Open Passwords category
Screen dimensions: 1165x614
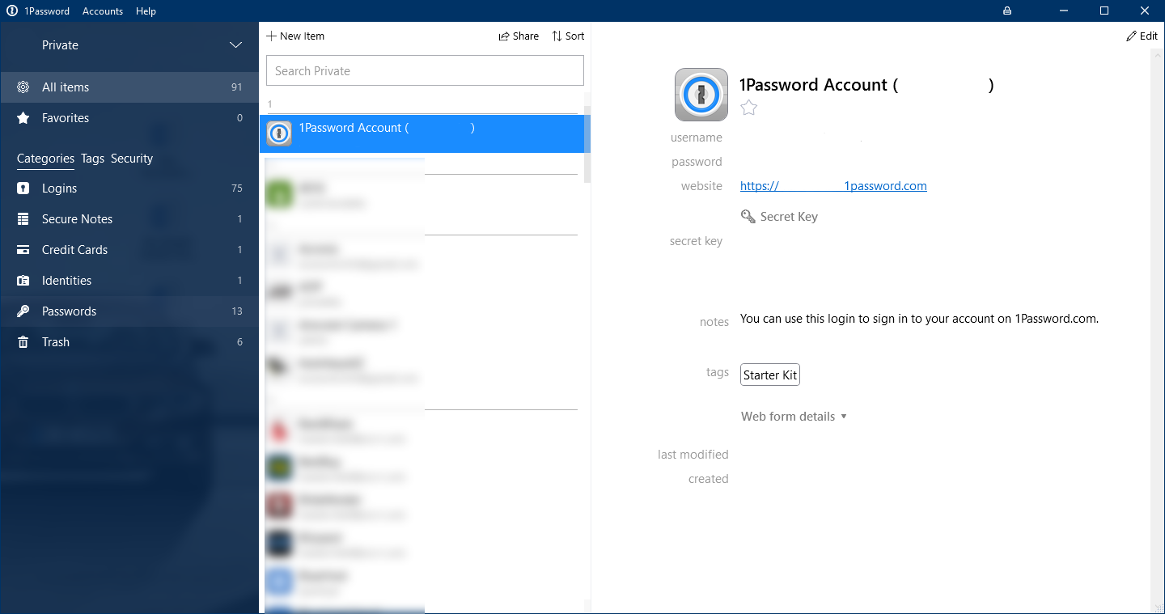[129, 311]
